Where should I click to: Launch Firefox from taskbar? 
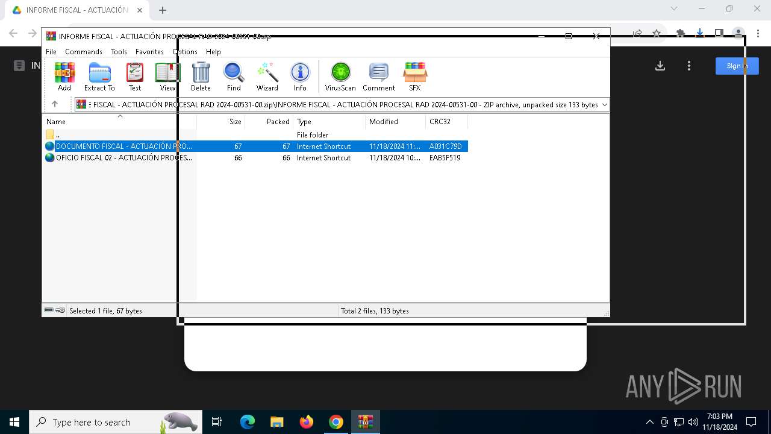tap(306, 422)
